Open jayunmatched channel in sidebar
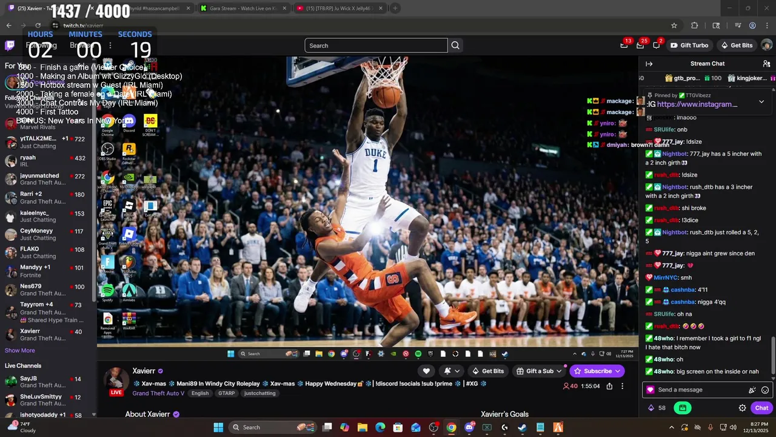The image size is (776, 437). point(45,179)
